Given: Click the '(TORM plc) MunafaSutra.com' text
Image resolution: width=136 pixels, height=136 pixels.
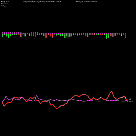Looking at the screenshot, I should pyautogui.click(x=86, y=2).
